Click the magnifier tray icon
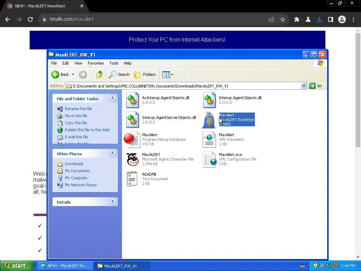 (x=335, y=266)
